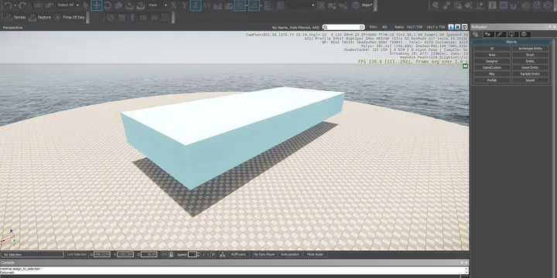The width and height of the screenshot is (557, 278).
Task: Toggle Snap to Grid button
Action: (x=240, y=5)
